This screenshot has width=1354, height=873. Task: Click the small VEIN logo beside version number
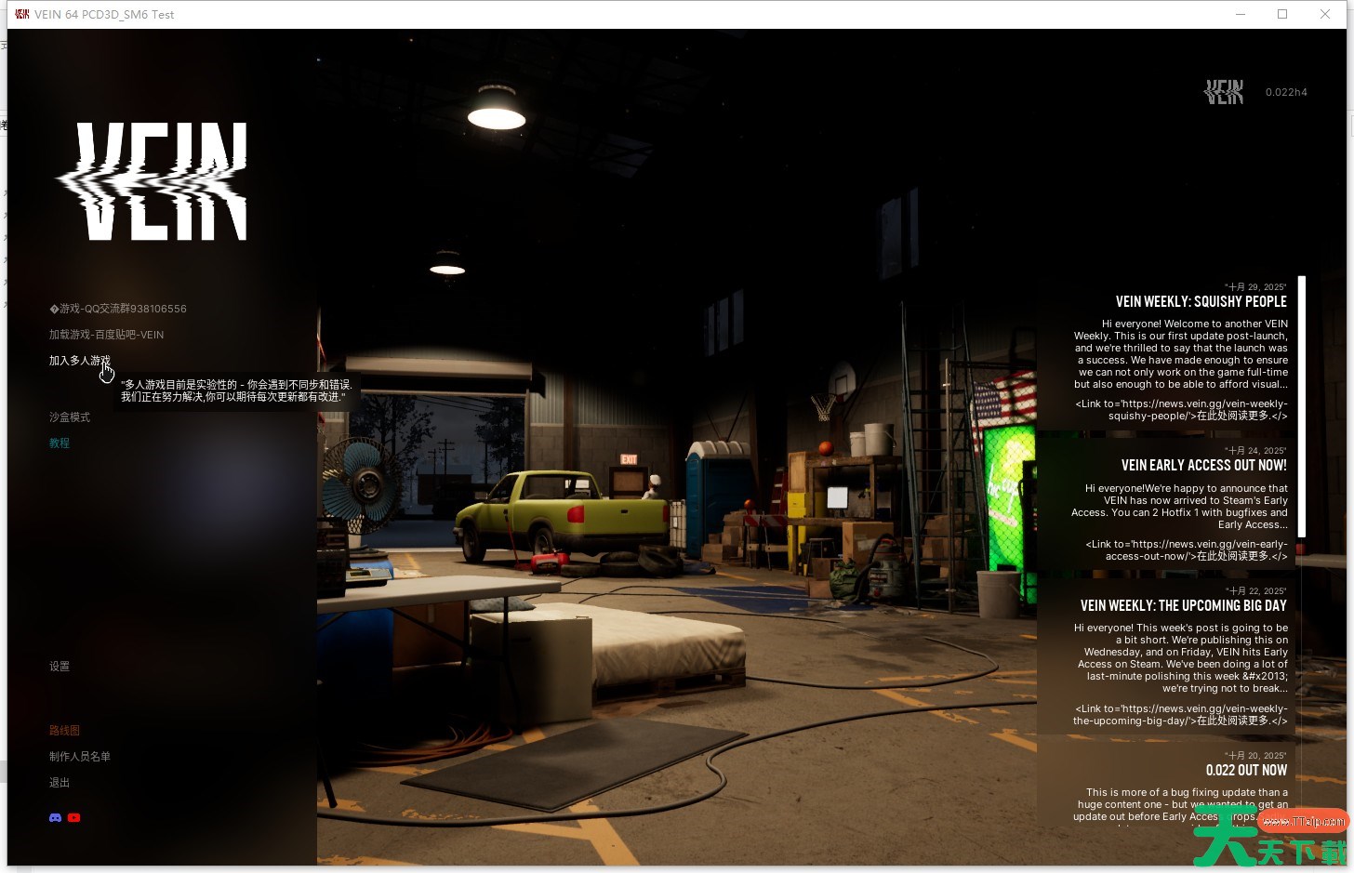click(1224, 92)
